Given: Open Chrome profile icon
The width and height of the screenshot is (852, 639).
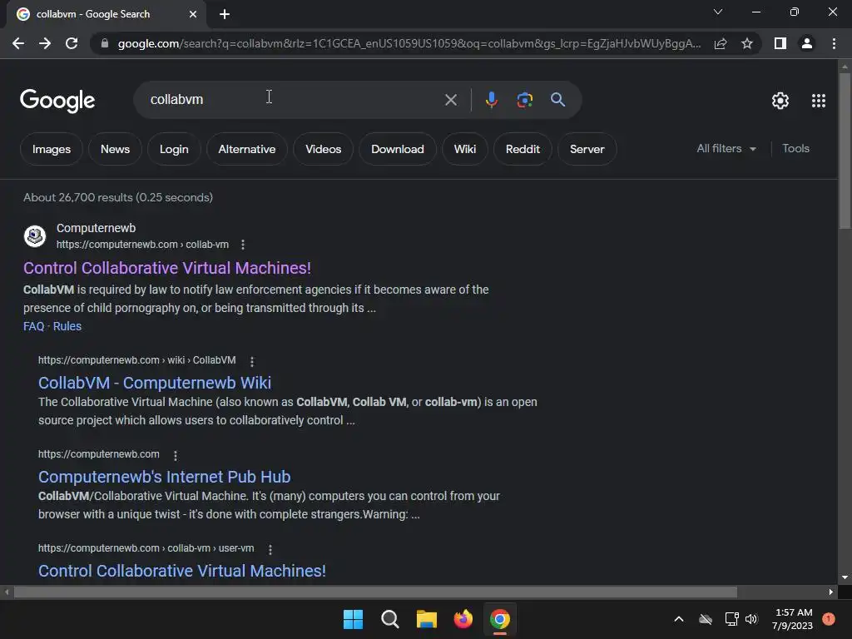Looking at the screenshot, I should [807, 43].
